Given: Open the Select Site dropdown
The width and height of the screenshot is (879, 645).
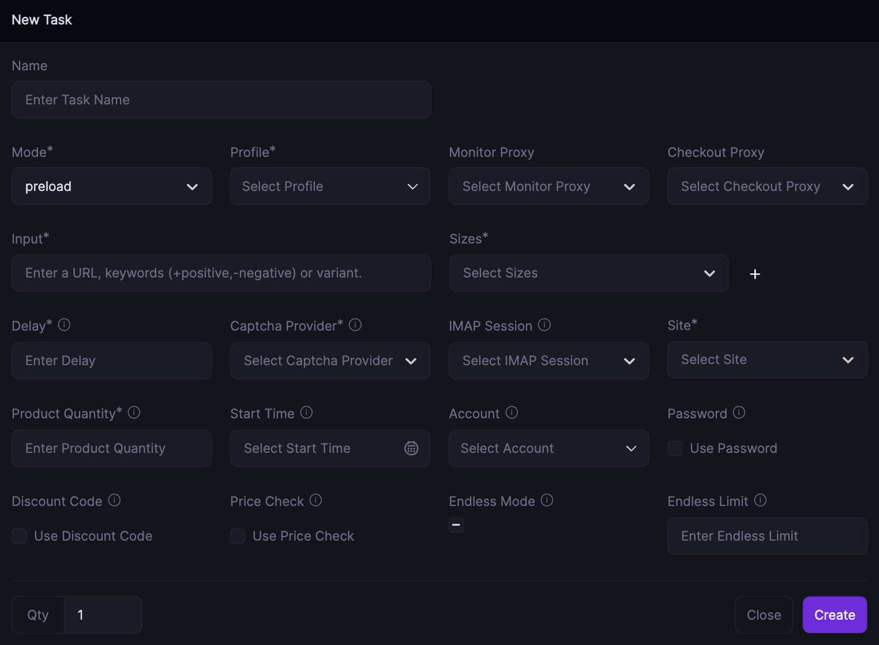Looking at the screenshot, I should coord(767,359).
